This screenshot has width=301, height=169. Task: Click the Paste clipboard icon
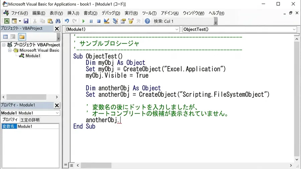point(50,21)
